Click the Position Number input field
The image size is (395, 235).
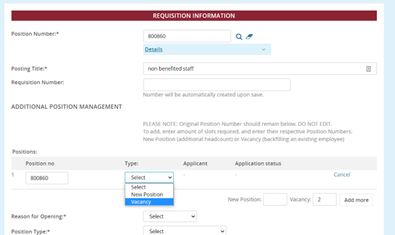pyautogui.click(x=187, y=36)
